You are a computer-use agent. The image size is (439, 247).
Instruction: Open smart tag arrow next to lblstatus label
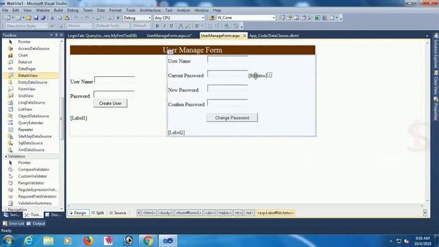270,75
